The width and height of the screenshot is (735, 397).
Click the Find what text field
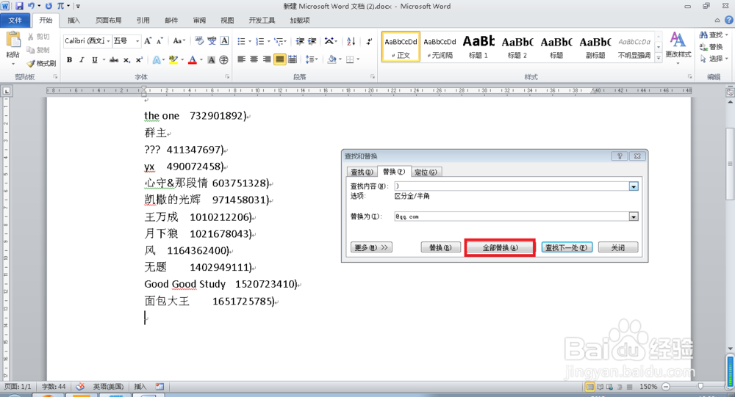(x=512, y=186)
